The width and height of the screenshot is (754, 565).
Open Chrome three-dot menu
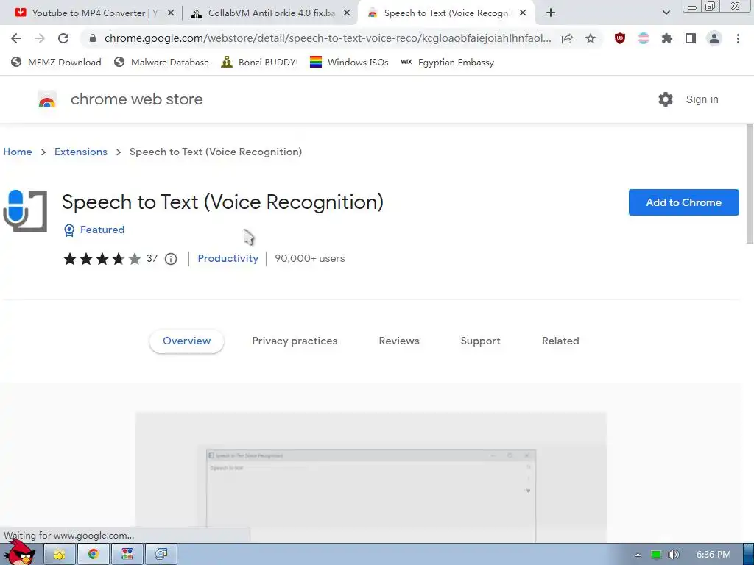[738, 38]
